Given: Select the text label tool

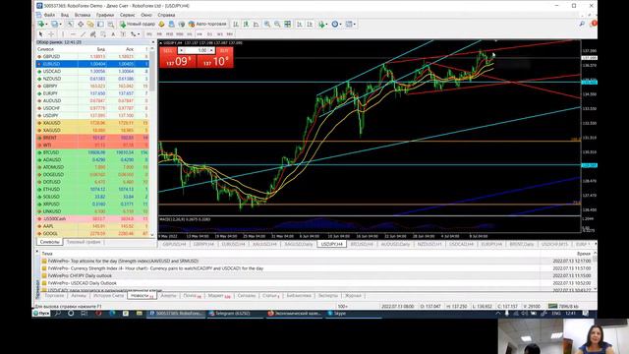Looking at the screenshot, I should pyautogui.click(x=123, y=34).
